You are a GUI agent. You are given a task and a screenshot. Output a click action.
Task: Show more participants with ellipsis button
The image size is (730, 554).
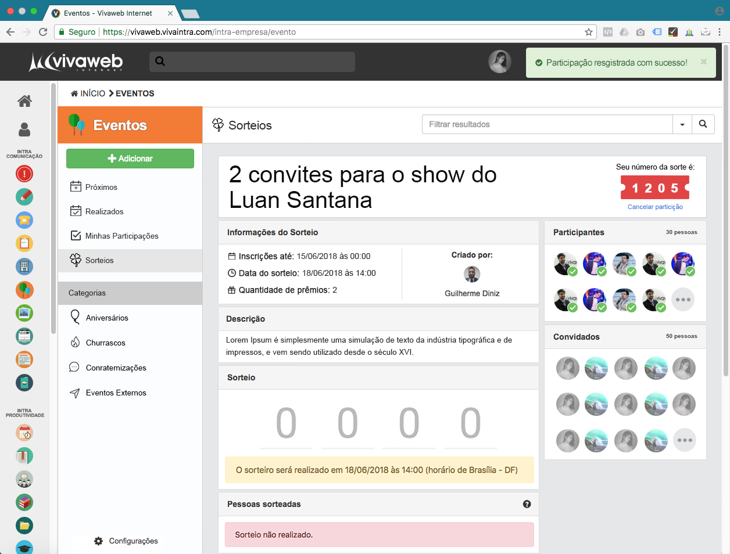(x=683, y=300)
